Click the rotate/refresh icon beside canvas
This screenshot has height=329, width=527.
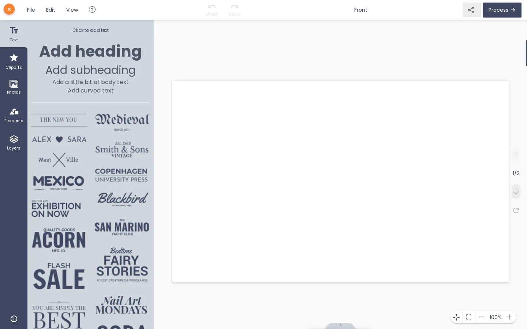coord(516,210)
